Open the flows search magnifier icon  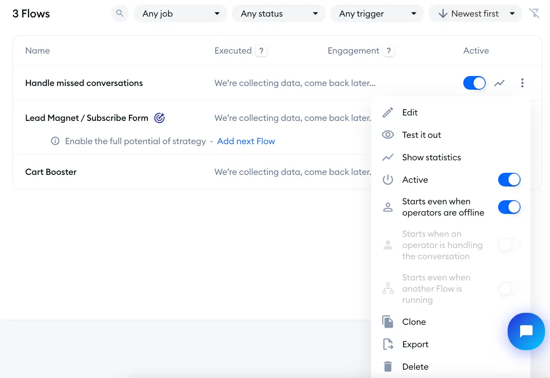click(120, 13)
